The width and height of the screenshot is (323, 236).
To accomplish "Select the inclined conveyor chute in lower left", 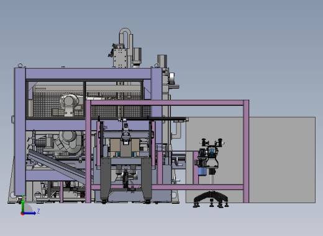I will tap(57, 166).
